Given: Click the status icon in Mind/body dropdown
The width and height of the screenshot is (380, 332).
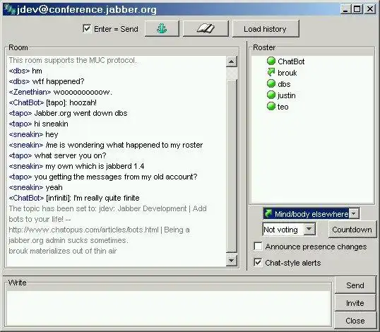Looking at the screenshot, I should click(x=268, y=213).
